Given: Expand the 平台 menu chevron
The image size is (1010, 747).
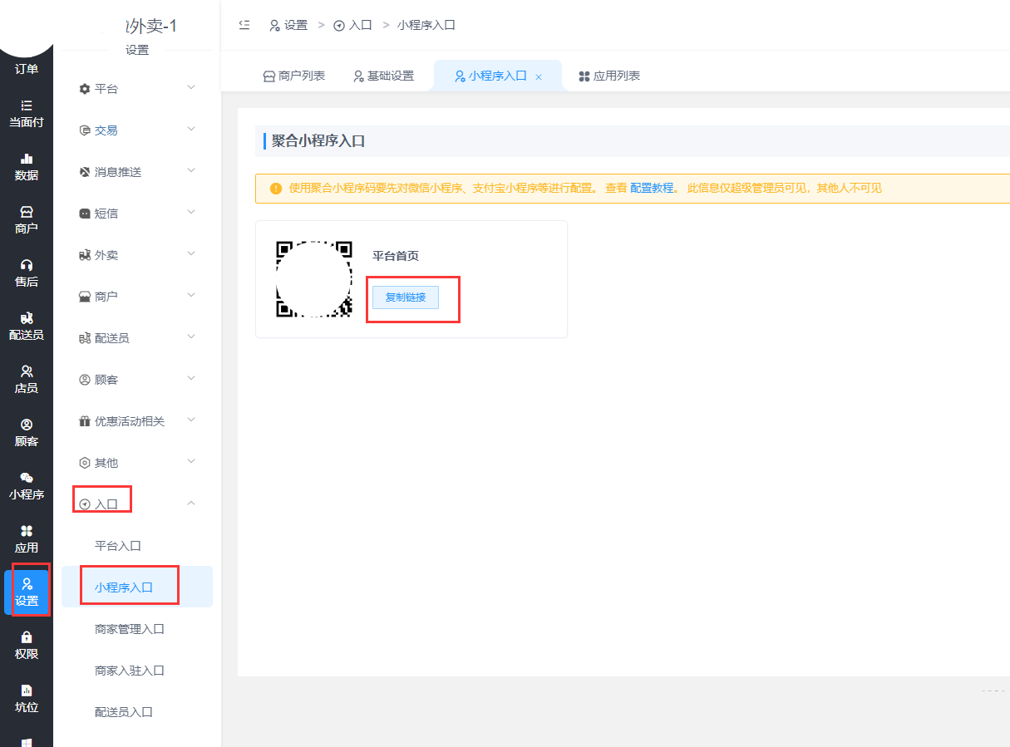Looking at the screenshot, I should (x=191, y=87).
